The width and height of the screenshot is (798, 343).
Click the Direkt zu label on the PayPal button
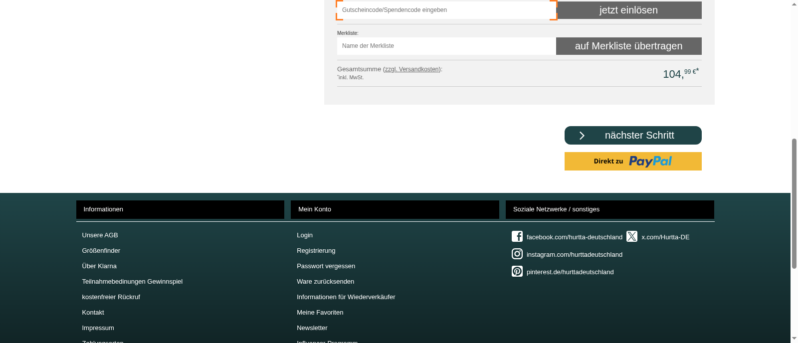coord(608,161)
